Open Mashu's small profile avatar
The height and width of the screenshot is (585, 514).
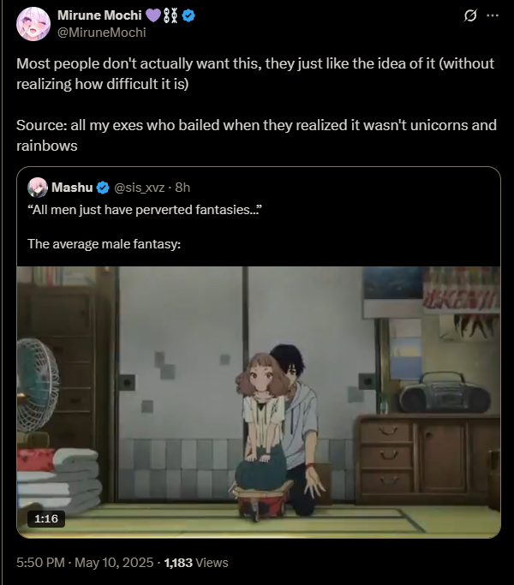click(38, 188)
